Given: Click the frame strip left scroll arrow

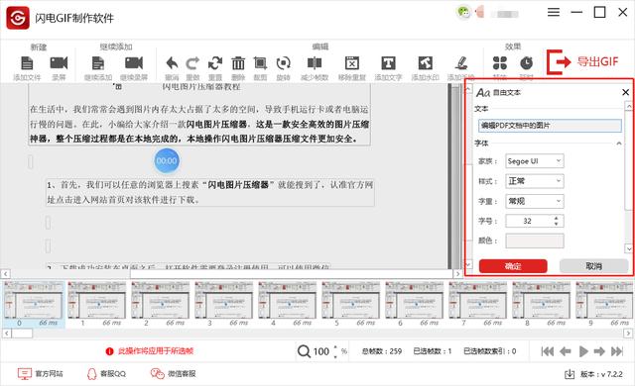Looking at the screenshot, I should pos(7,334).
